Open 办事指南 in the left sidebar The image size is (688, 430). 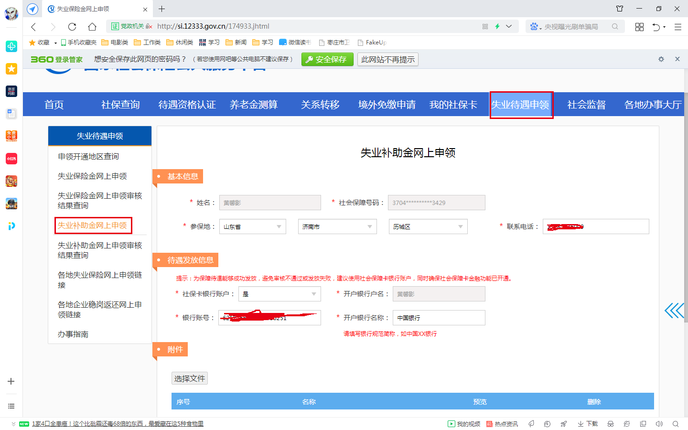[73, 334]
